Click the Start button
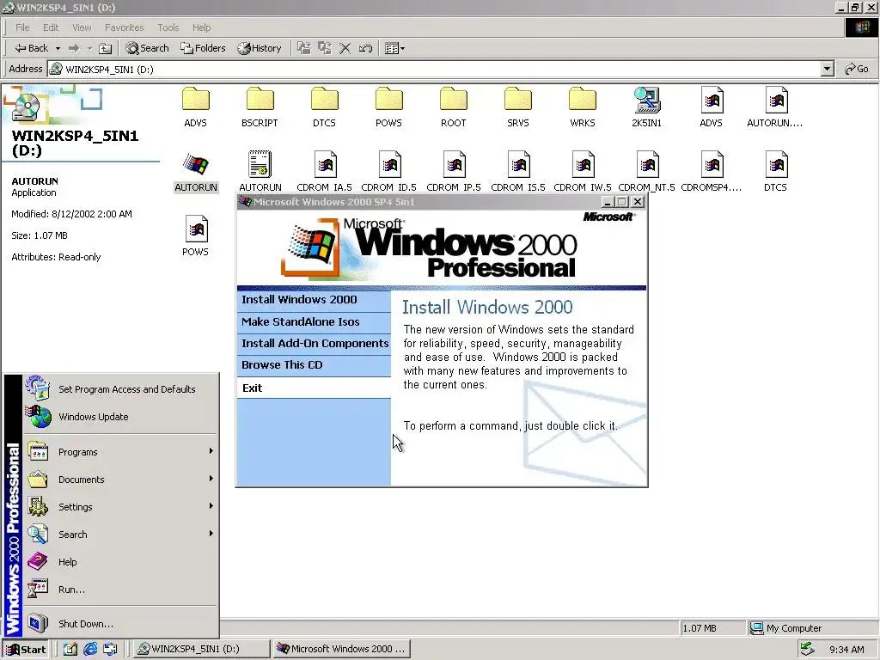The height and width of the screenshot is (660, 880). click(27, 650)
